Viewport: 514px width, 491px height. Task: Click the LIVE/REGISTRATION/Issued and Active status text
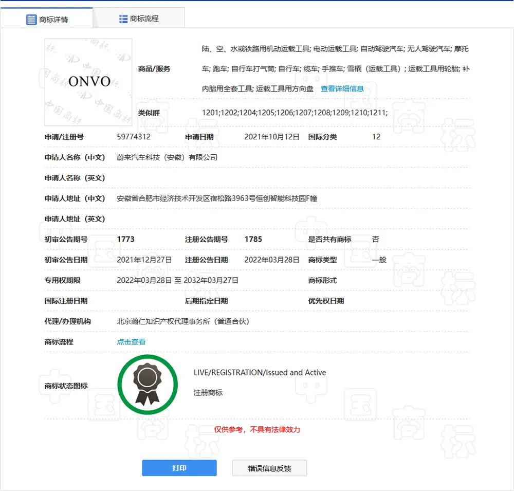(260, 373)
